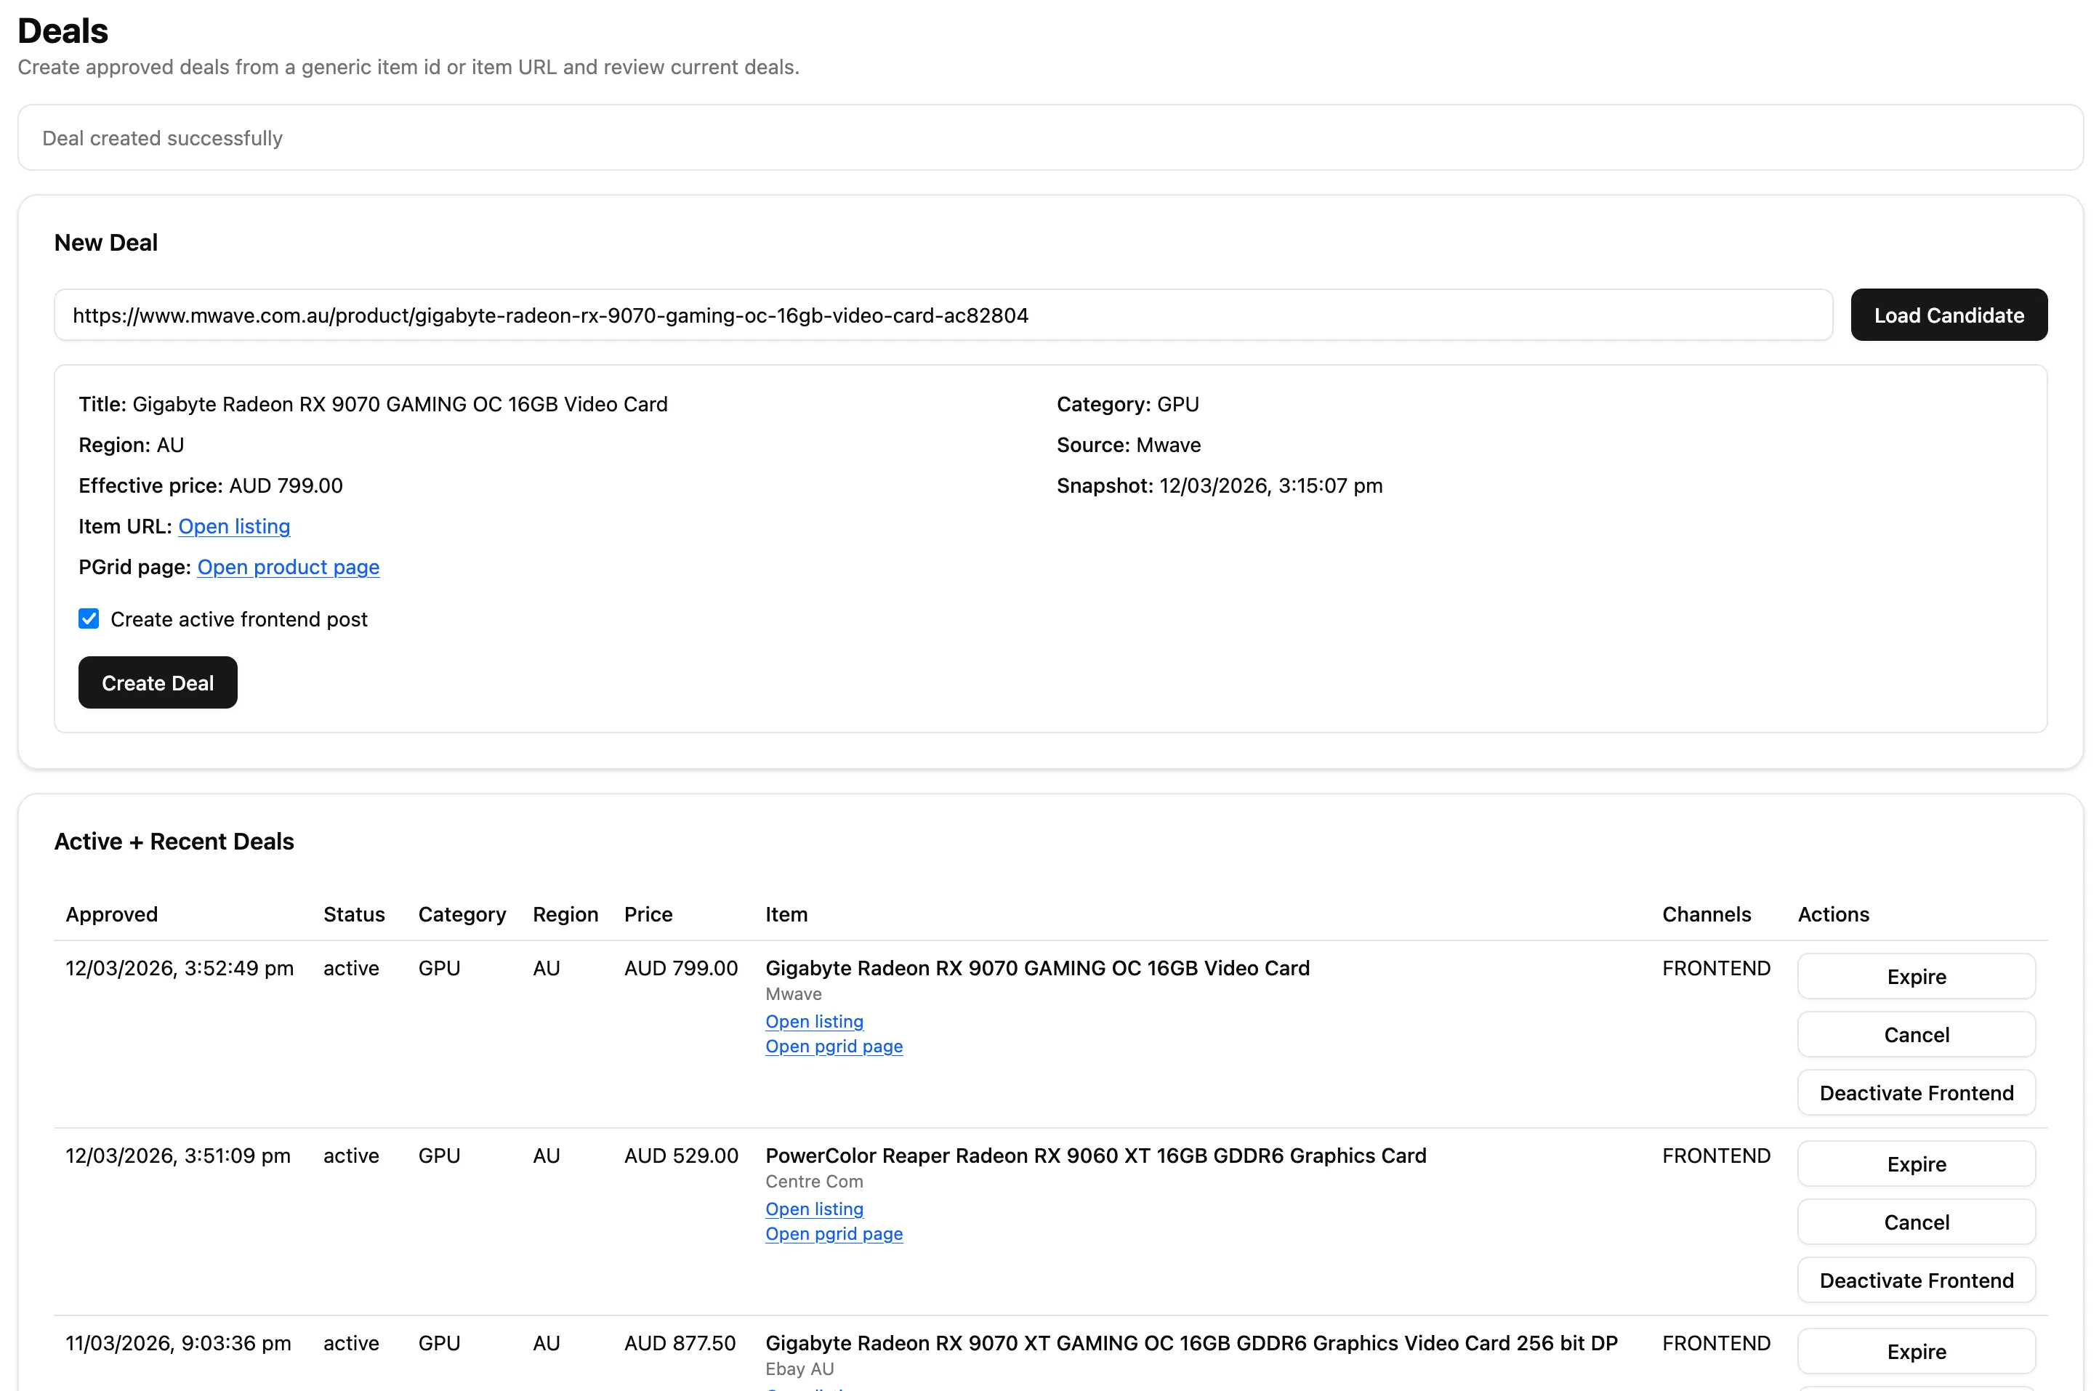
Task: Uncheck Create active frontend post checkbox
Action: 89,619
